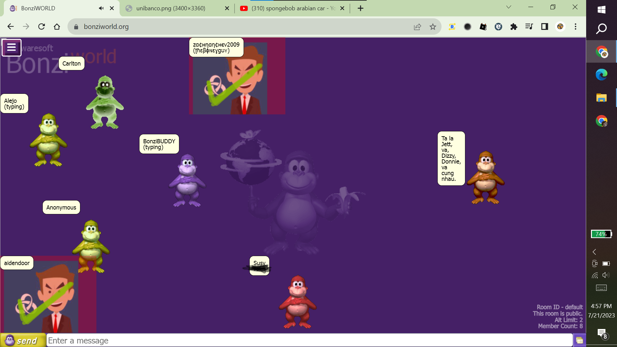
Task: Open Chrome's three-dot menu
Action: point(576,27)
